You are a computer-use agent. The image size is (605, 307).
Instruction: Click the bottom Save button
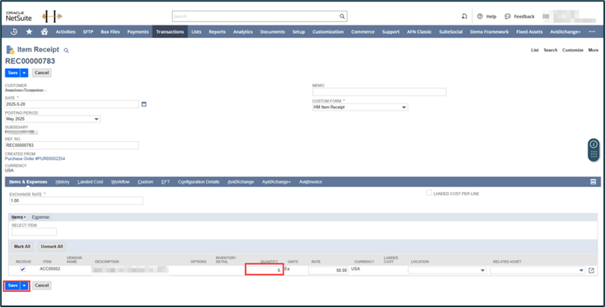13,285
